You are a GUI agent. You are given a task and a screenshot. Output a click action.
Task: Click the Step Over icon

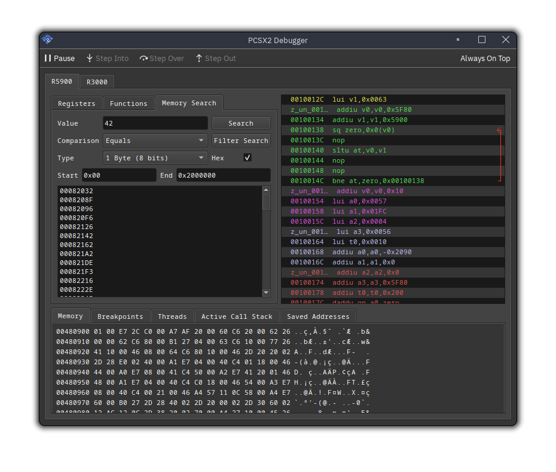[143, 59]
